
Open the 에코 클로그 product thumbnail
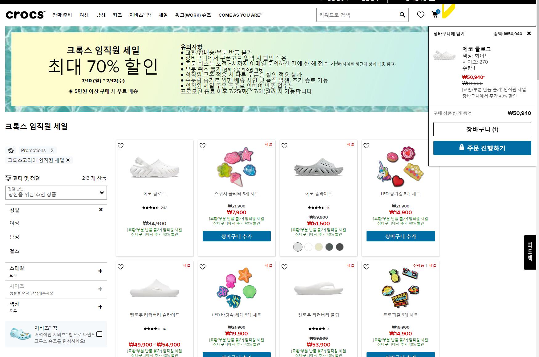click(x=155, y=167)
